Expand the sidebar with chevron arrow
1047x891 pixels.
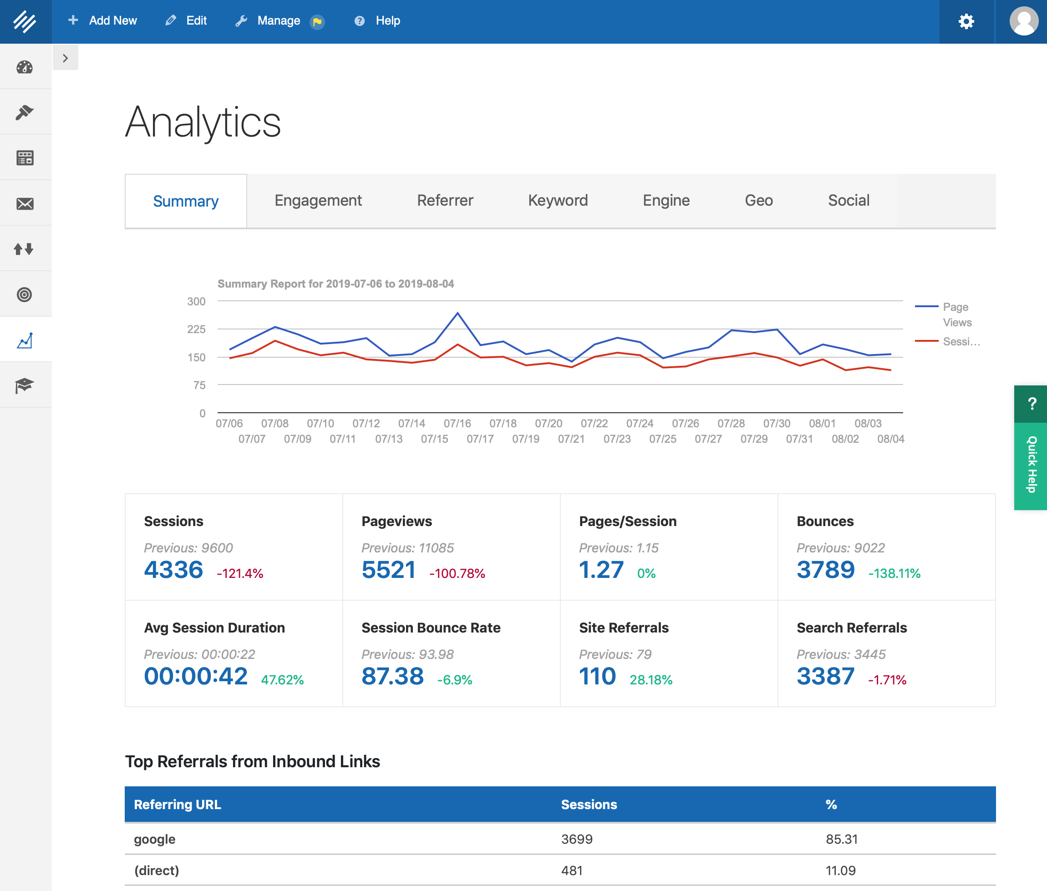[65, 58]
